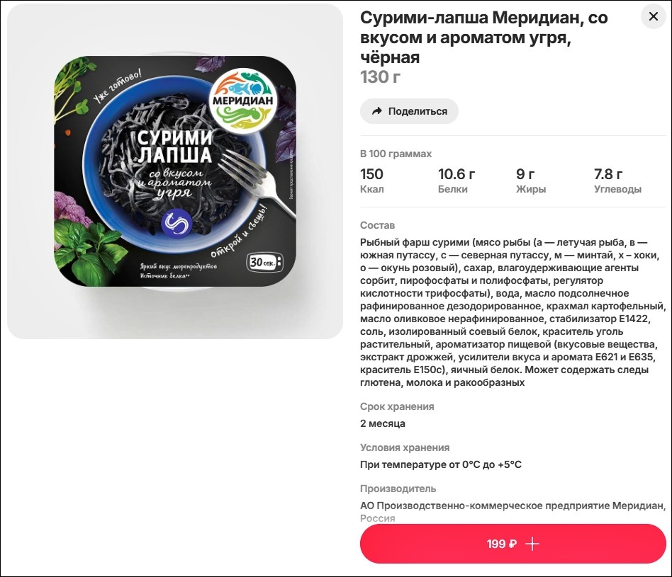Image resolution: width=672 pixels, height=577 pixels.
Task: Click the Меридиан brand logo on the package
Action: tap(242, 101)
